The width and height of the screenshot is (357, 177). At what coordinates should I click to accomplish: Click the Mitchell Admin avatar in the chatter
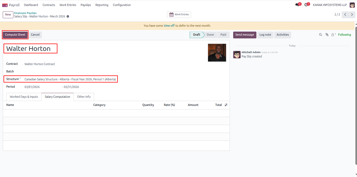pyautogui.click(x=237, y=54)
